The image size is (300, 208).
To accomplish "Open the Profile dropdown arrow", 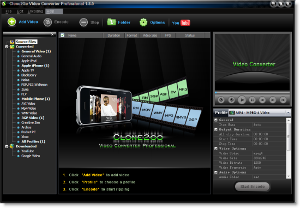I will pos(288,112).
